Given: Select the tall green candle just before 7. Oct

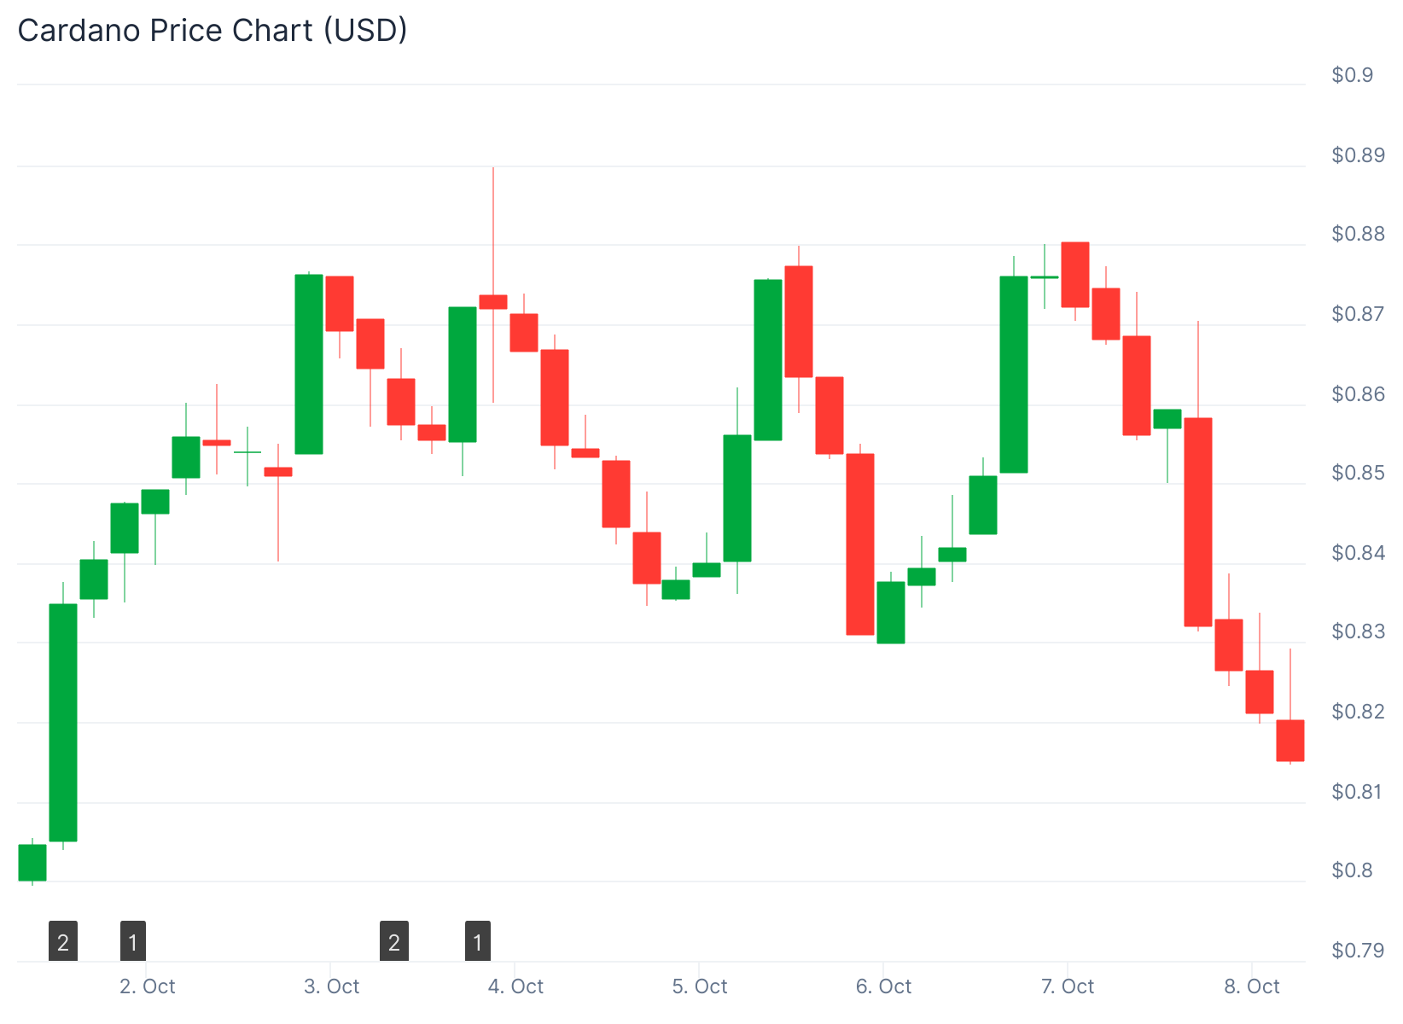Looking at the screenshot, I should coord(1014,374).
